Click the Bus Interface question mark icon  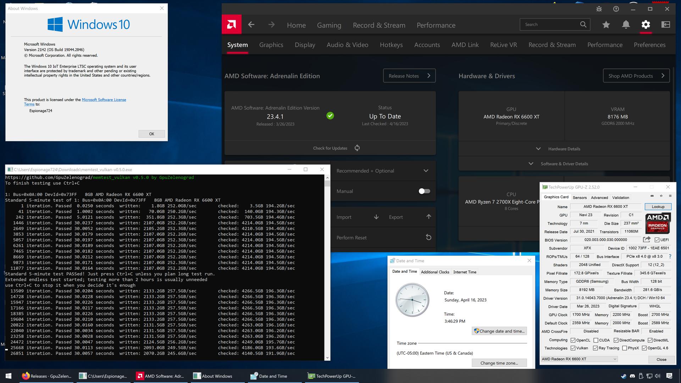tap(670, 256)
